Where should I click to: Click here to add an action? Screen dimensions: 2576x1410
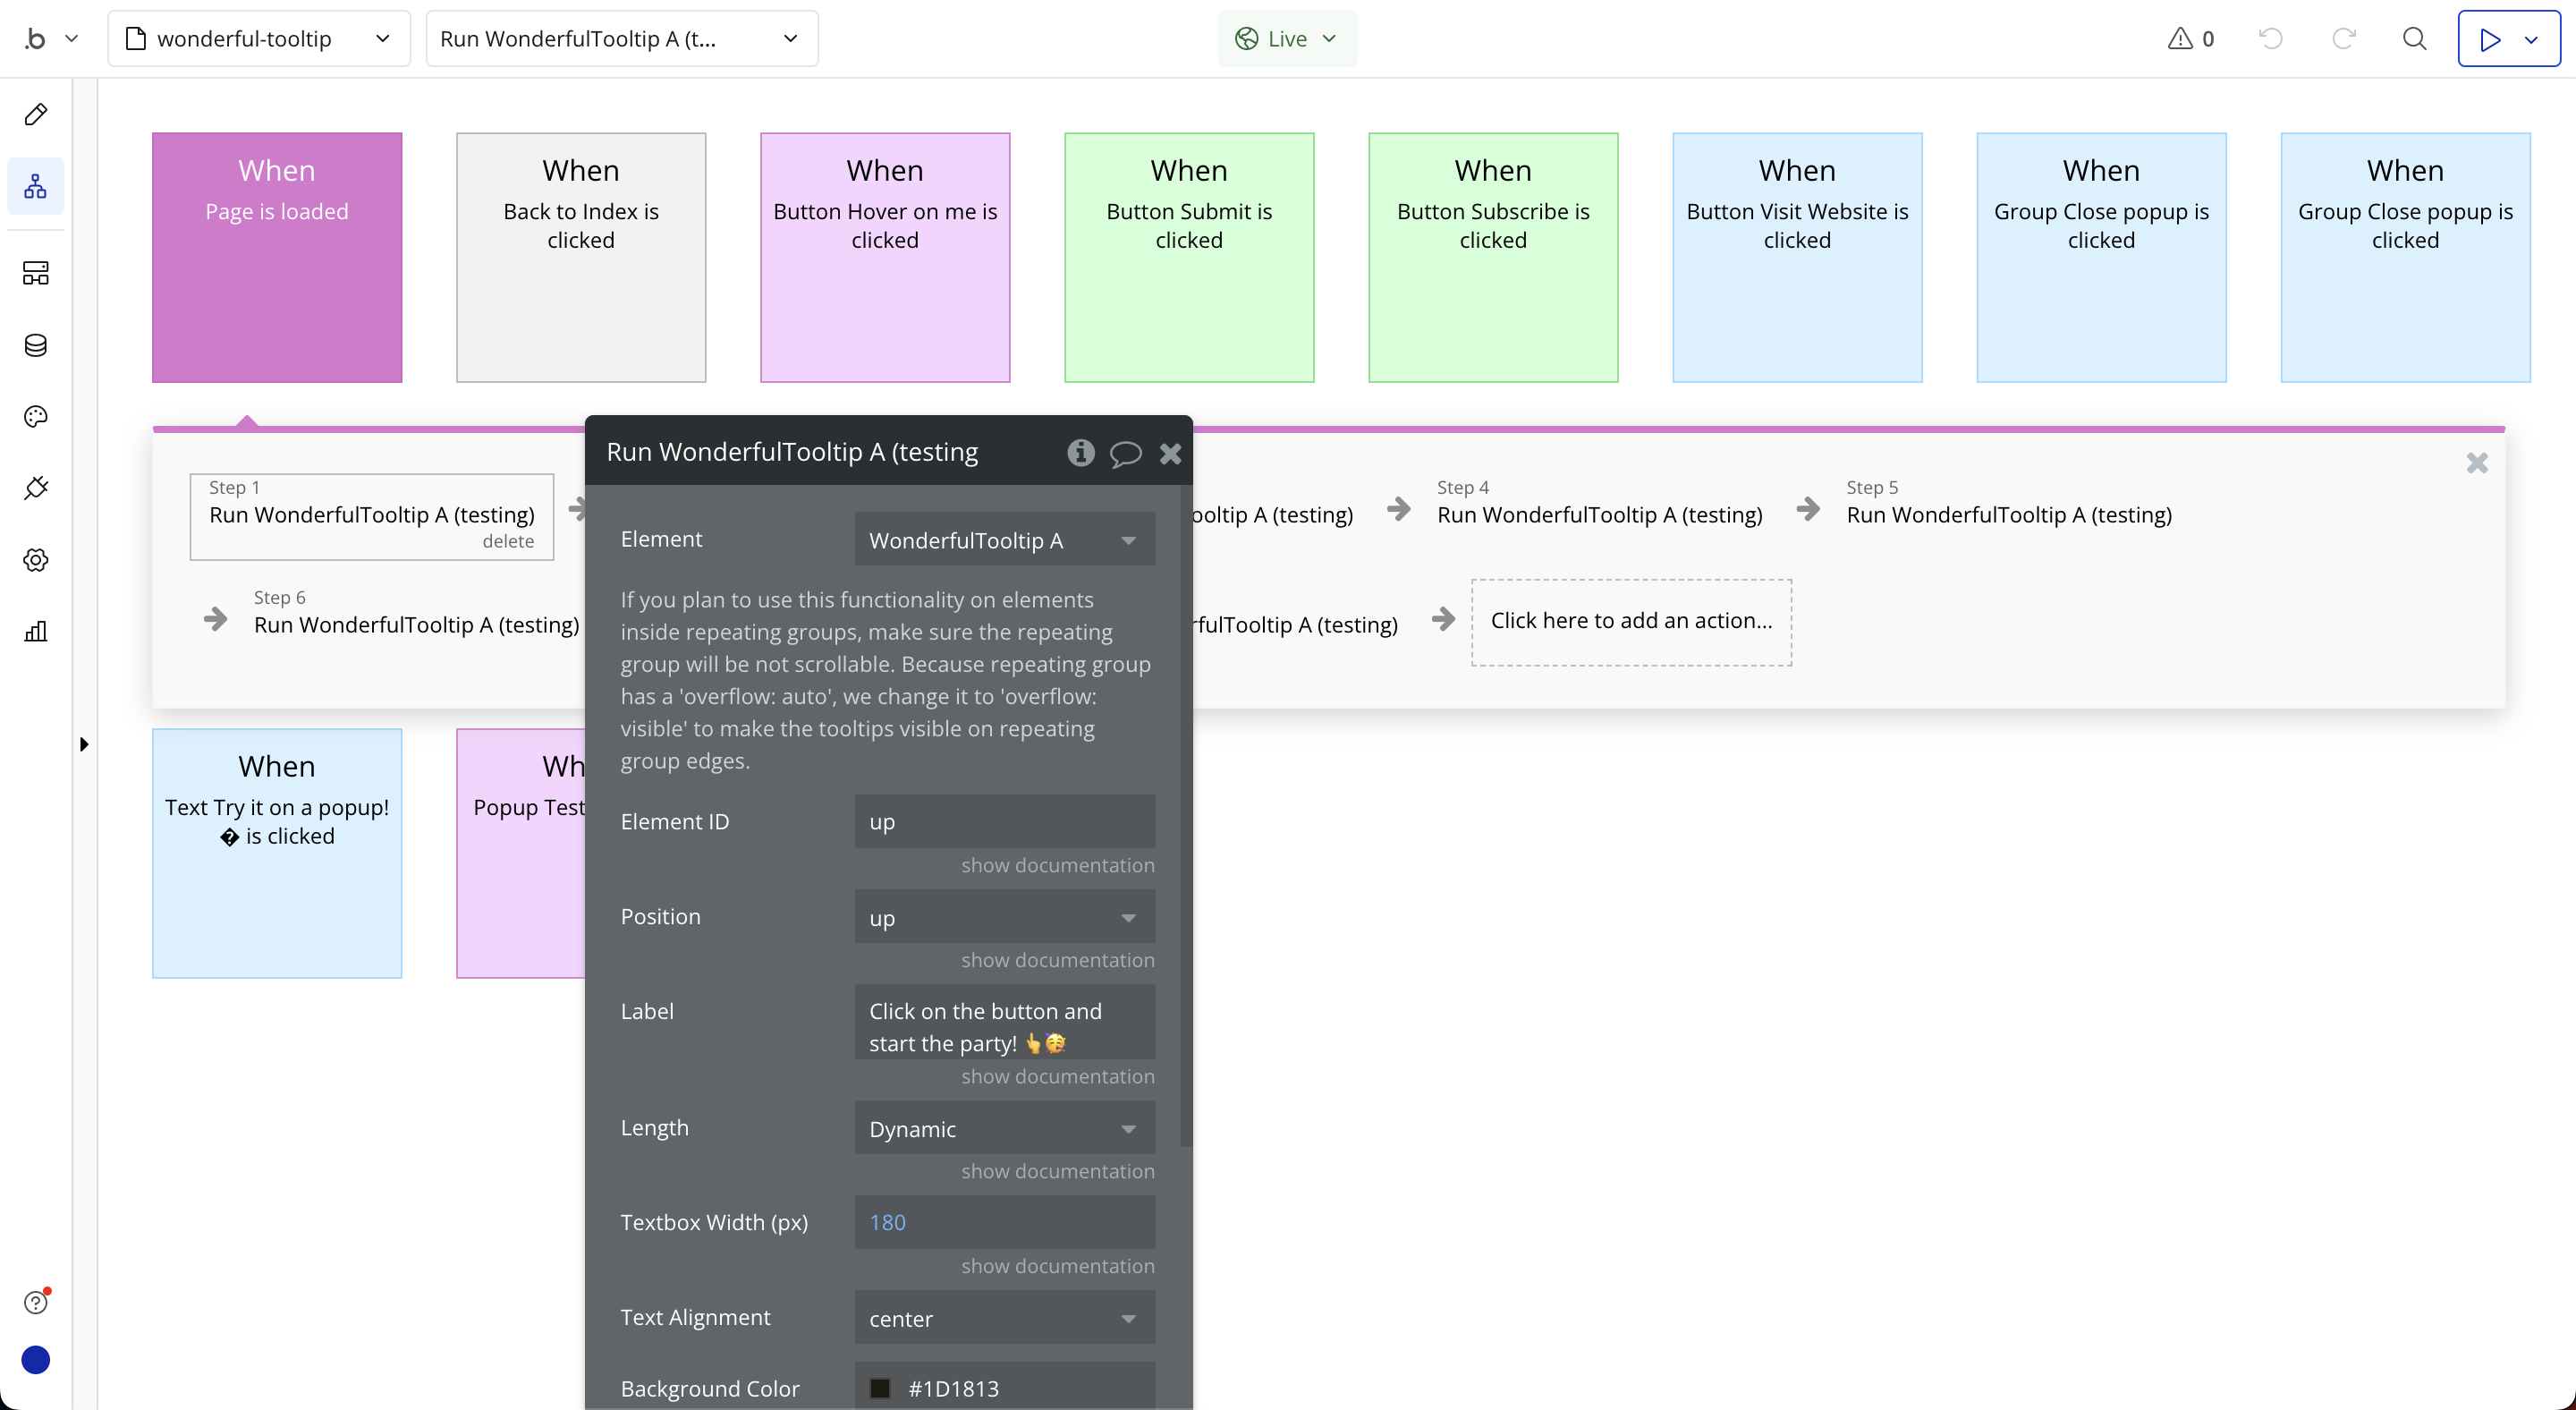tap(1630, 621)
